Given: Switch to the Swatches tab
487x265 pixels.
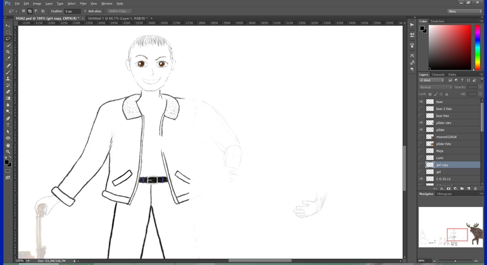Looking at the screenshot, I should coord(437,21).
